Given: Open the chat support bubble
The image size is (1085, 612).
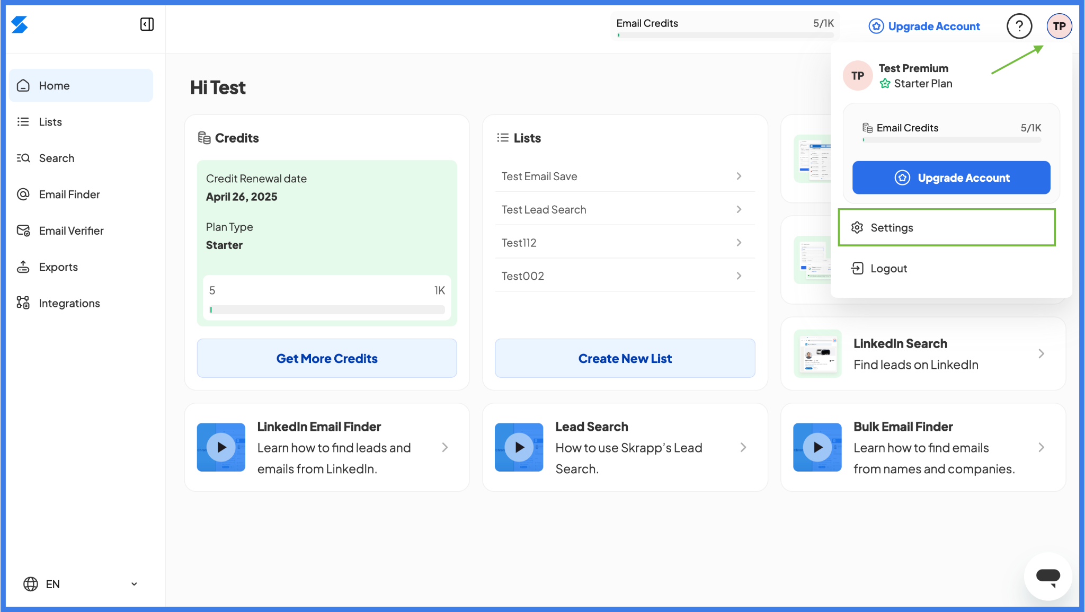Looking at the screenshot, I should click(x=1047, y=576).
